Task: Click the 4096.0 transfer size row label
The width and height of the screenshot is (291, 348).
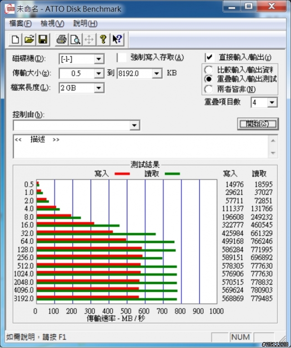Action: [x=24, y=290]
